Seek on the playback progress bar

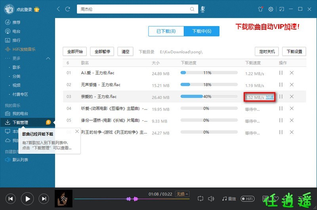[132, 199]
